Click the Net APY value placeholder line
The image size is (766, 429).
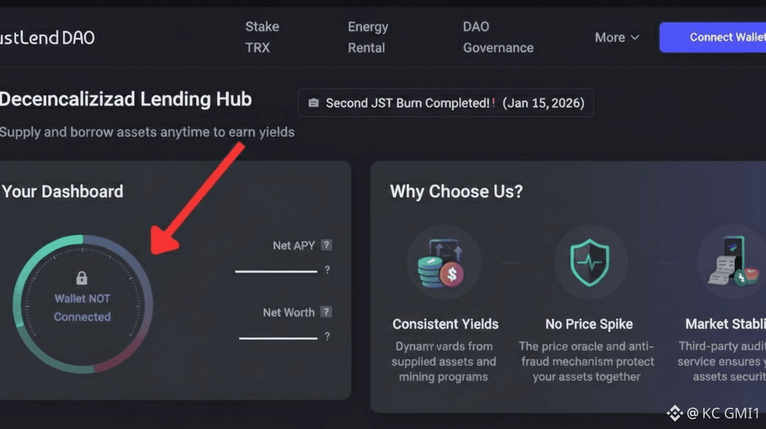click(x=276, y=271)
